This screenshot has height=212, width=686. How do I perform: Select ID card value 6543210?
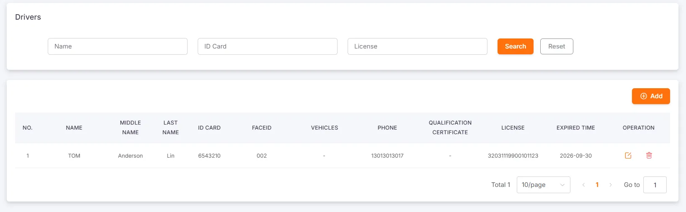point(209,156)
